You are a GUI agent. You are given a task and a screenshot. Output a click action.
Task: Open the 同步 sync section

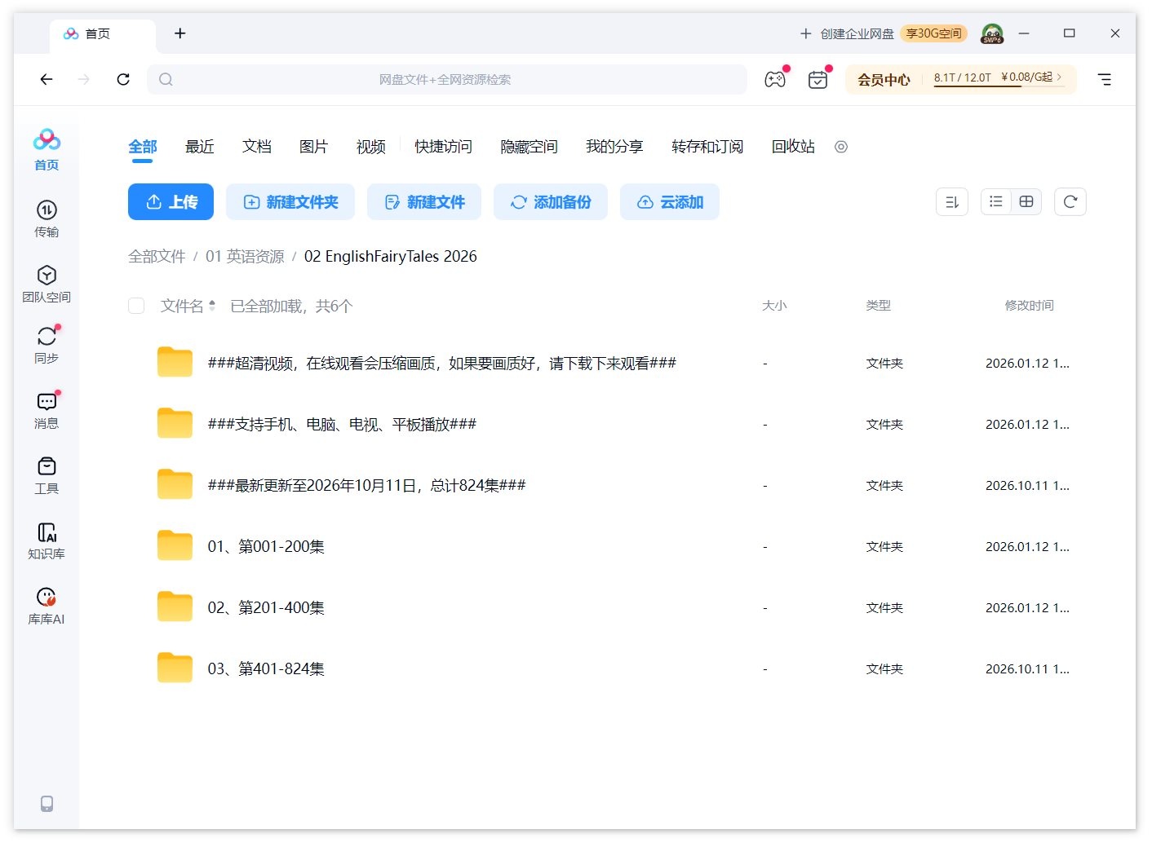pos(47,345)
